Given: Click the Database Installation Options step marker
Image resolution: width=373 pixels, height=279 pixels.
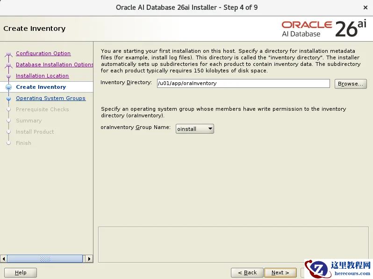Looking at the screenshot, I should [x=8, y=65].
